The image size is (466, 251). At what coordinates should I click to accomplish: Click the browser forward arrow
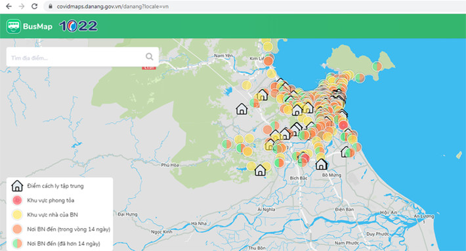(x=22, y=7)
